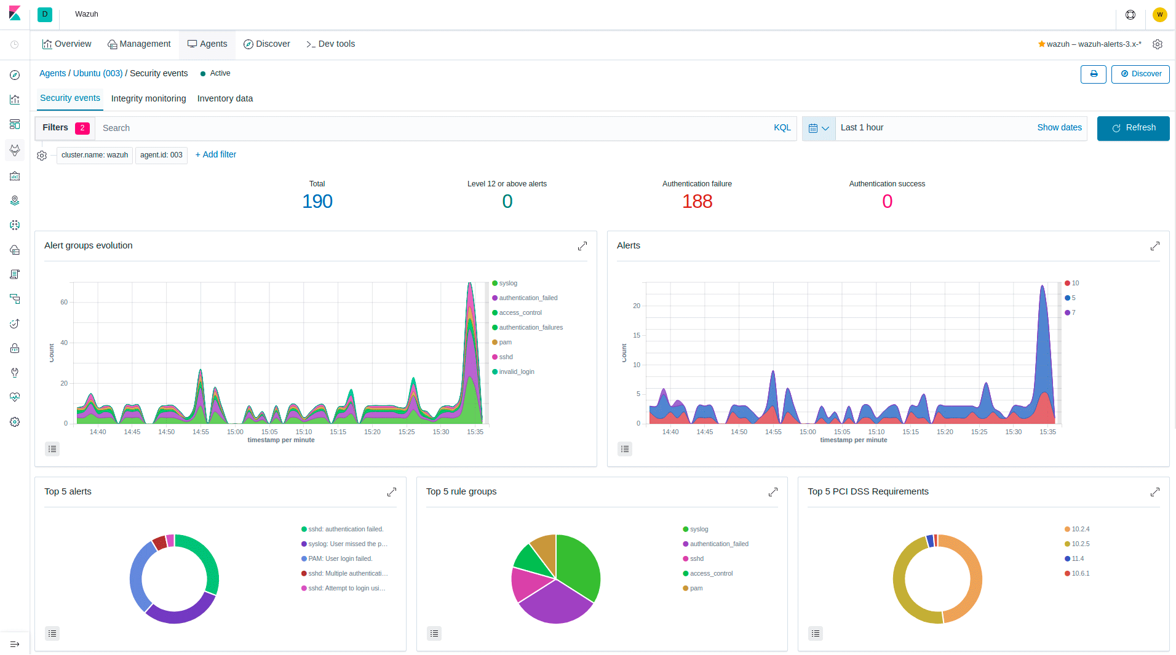Image resolution: width=1176 pixels, height=655 pixels.
Task: Open Dashboard icon in sidebar
Action: (x=15, y=124)
